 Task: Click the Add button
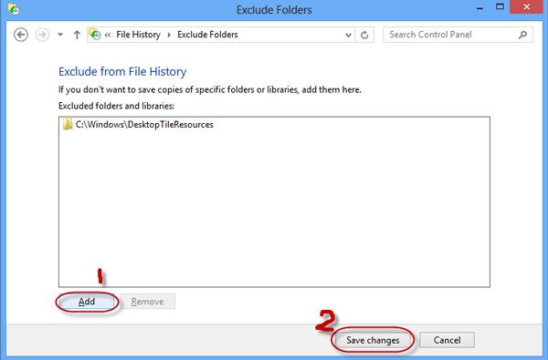(x=87, y=302)
